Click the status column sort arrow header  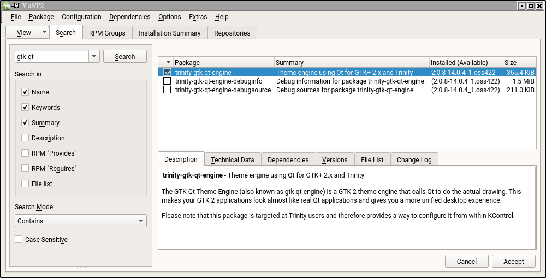point(166,62)
